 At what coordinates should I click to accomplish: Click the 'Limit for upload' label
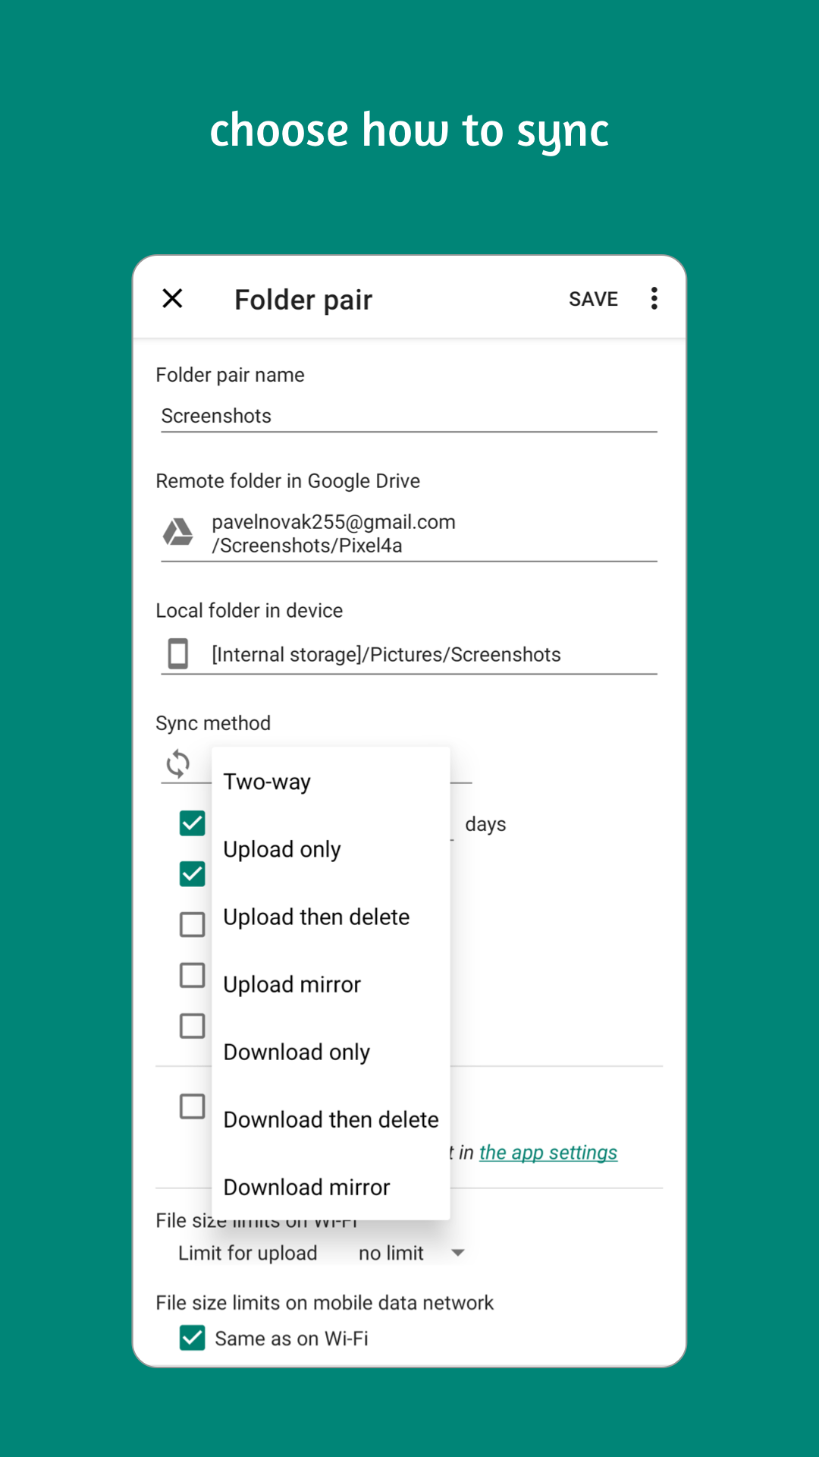pos(247,1253)
